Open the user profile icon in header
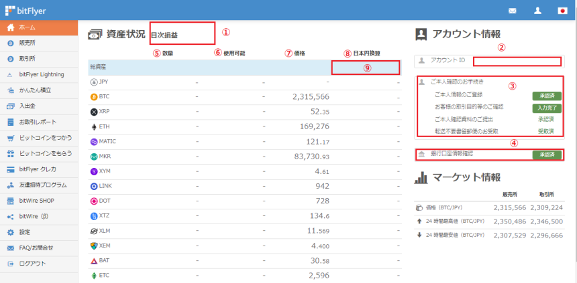 [537, 11]
